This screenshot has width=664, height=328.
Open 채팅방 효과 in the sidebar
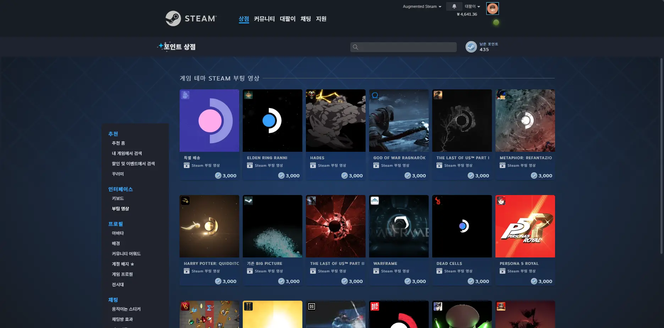122,319
